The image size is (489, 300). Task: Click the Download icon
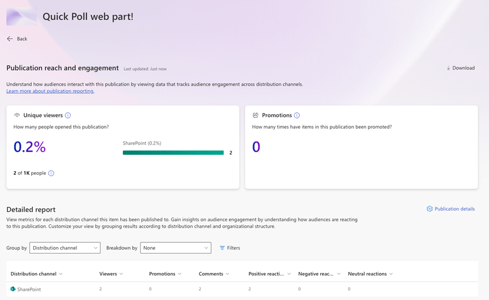coord(448,68)
